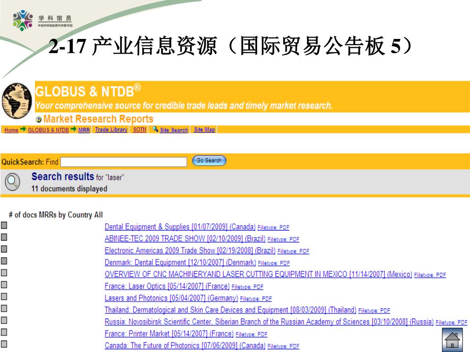
Task: Click Filetype PDF for Lasers and Photonics
Action: coord(256,299)
